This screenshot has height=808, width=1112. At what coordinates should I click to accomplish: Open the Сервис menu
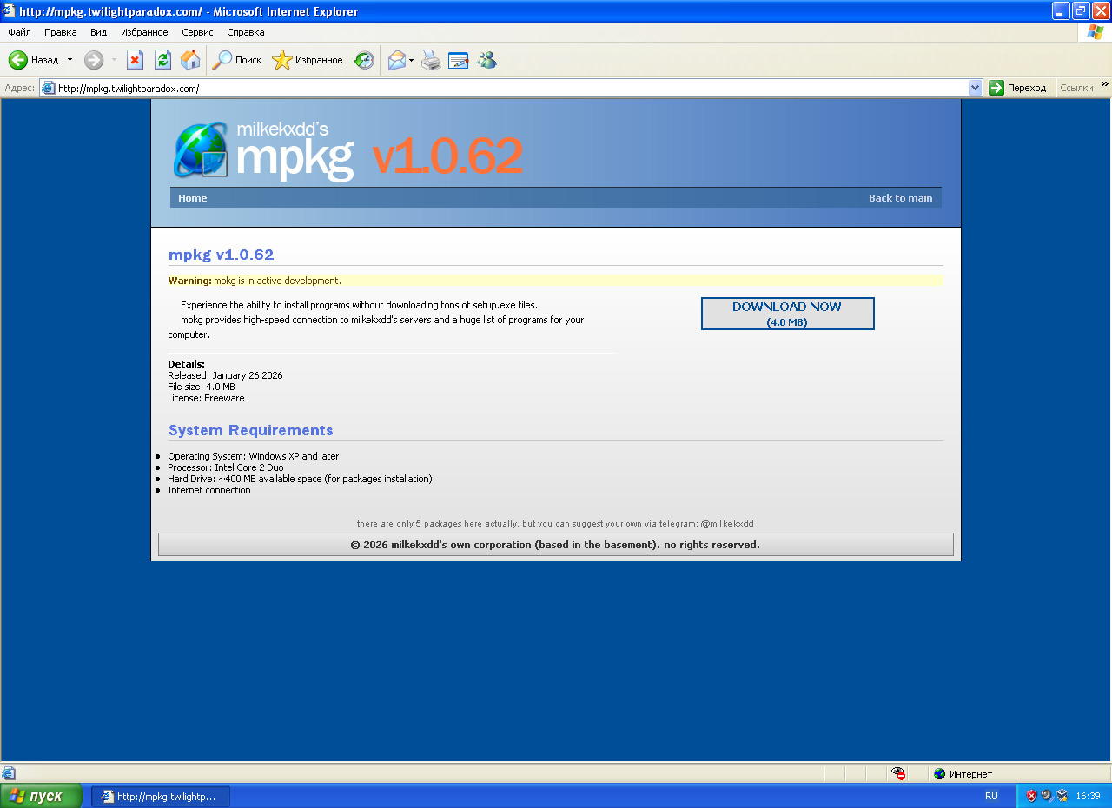tap(198, 32)
